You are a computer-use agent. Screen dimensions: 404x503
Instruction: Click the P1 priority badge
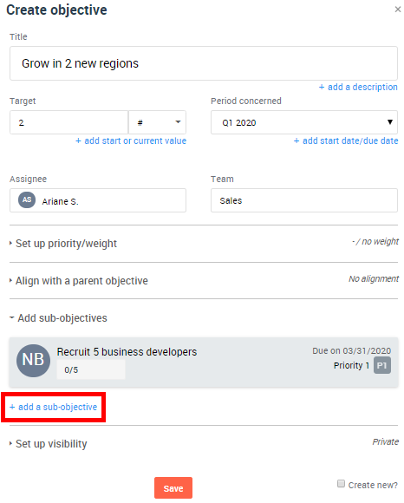[381, 365]
